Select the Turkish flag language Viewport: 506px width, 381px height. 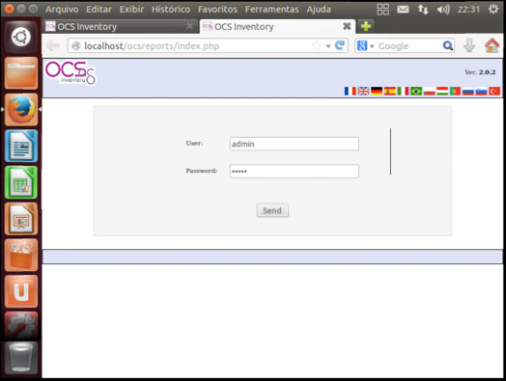point(494,92)
